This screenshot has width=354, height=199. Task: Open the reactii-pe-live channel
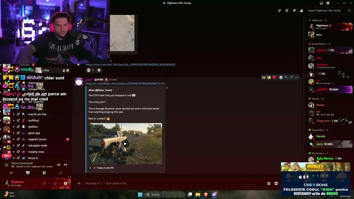pos(37,114)
